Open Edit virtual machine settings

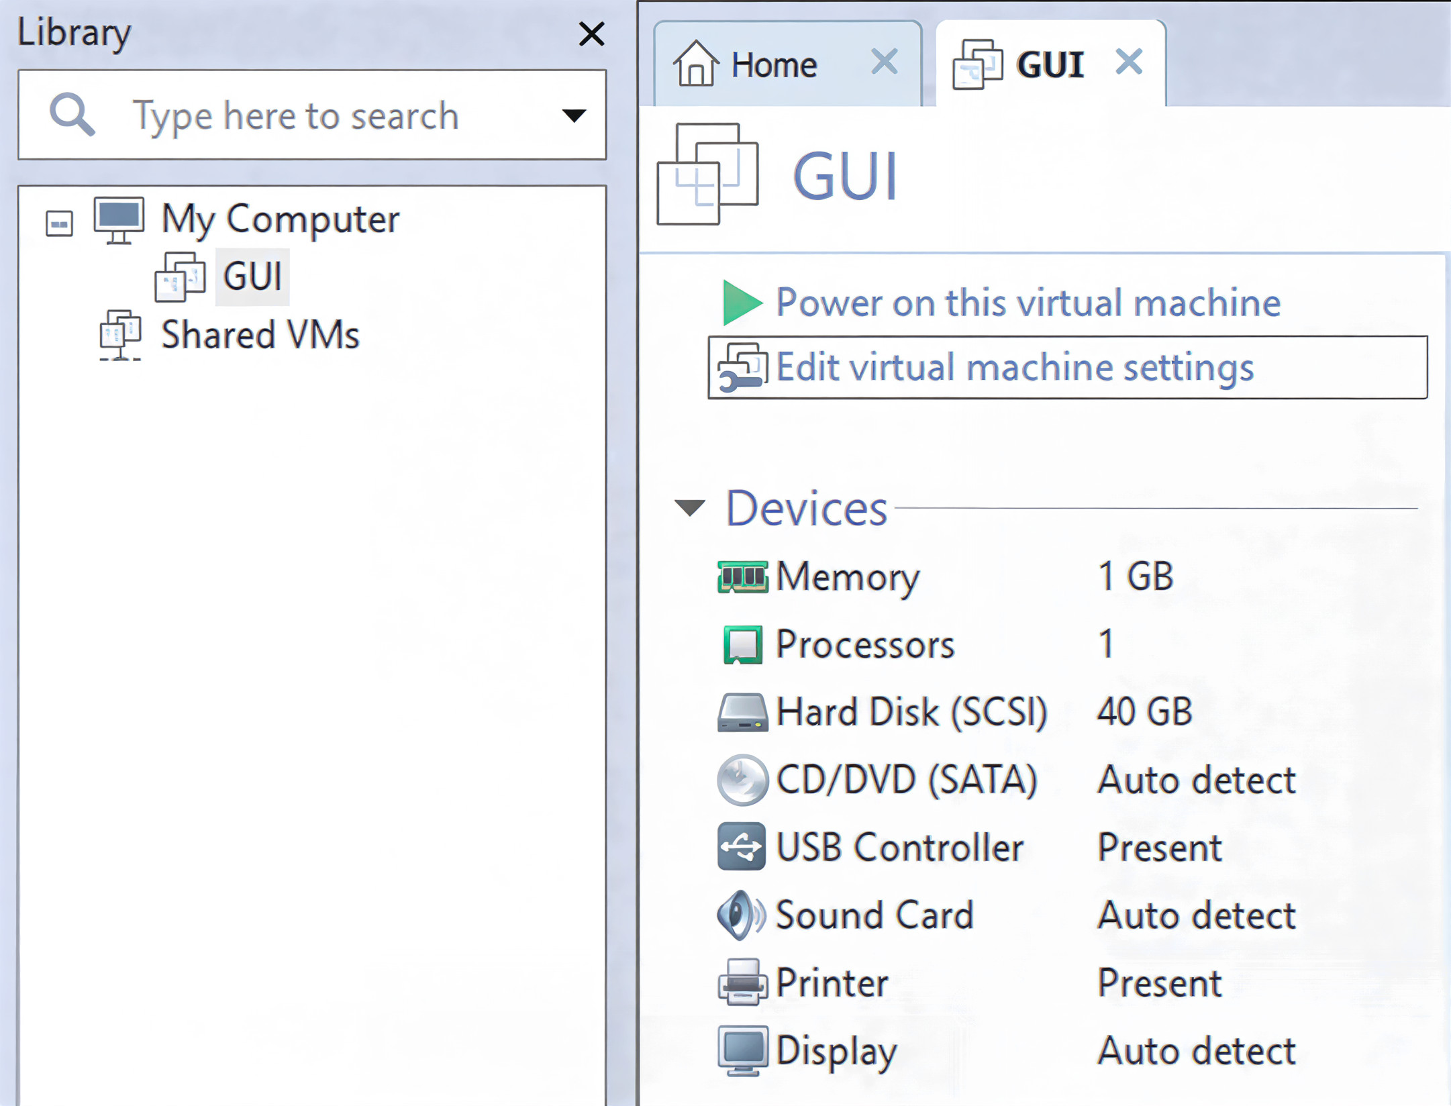(x=1014, y=368)
